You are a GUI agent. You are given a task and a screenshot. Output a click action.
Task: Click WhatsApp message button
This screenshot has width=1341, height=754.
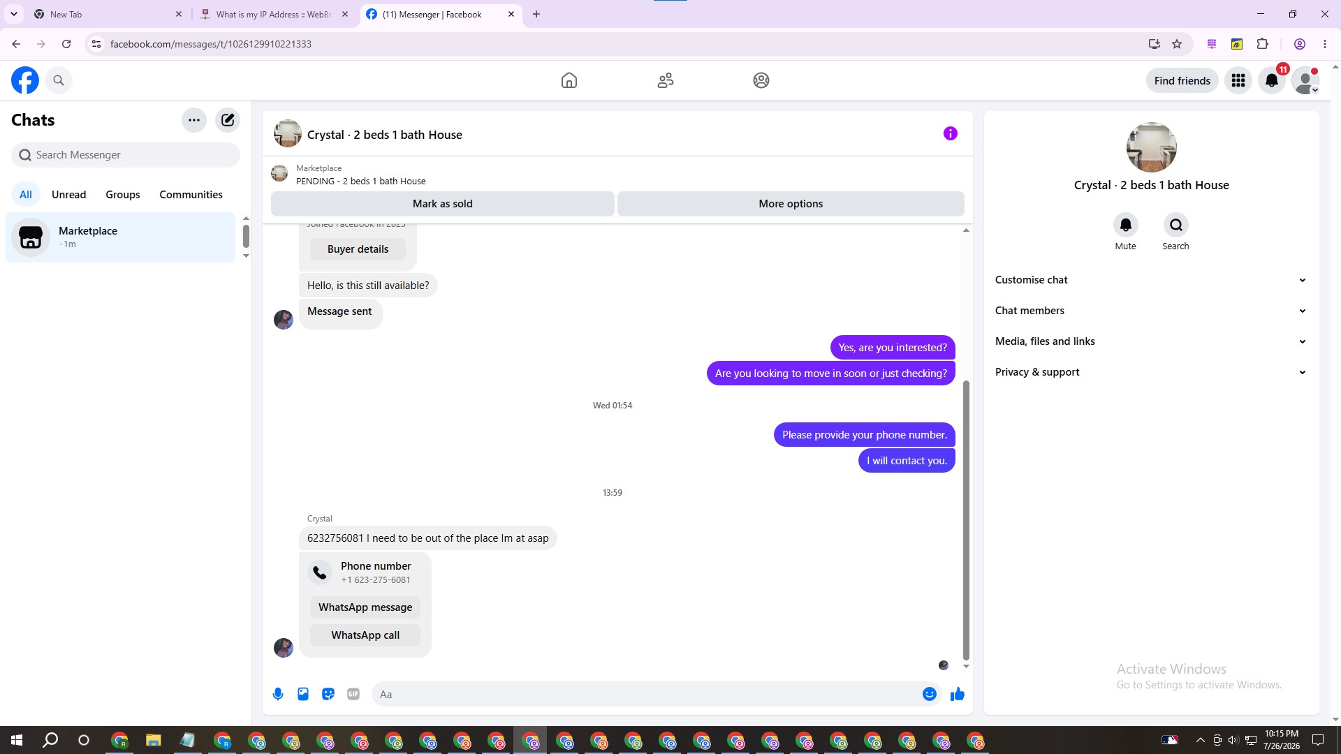pos(365,607)
